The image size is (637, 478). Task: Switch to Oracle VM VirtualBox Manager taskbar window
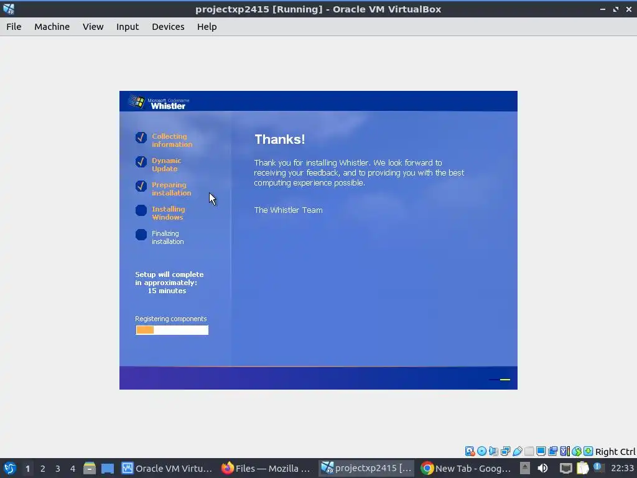[x=167, y=468]
